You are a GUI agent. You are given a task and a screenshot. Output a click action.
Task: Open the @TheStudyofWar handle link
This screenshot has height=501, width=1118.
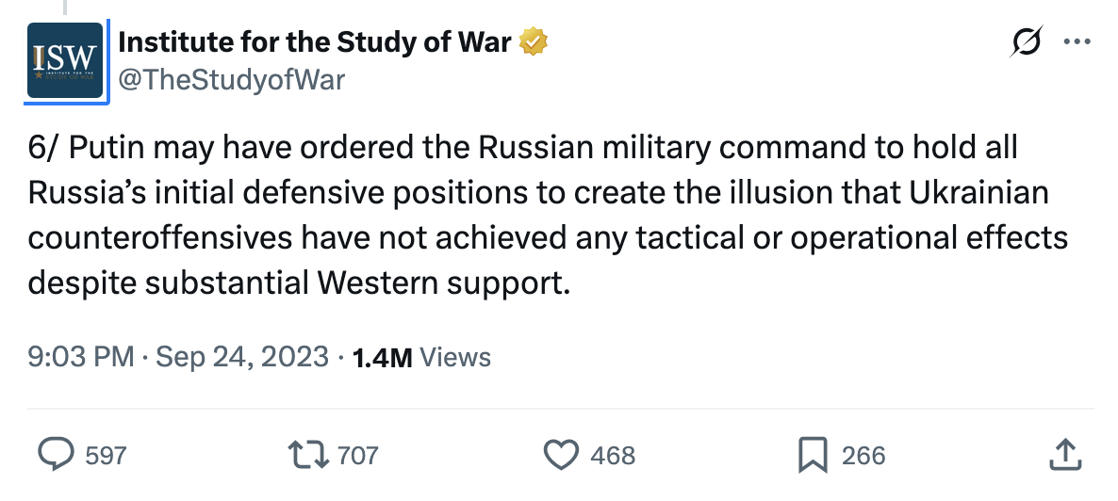(x=231, y=80)
